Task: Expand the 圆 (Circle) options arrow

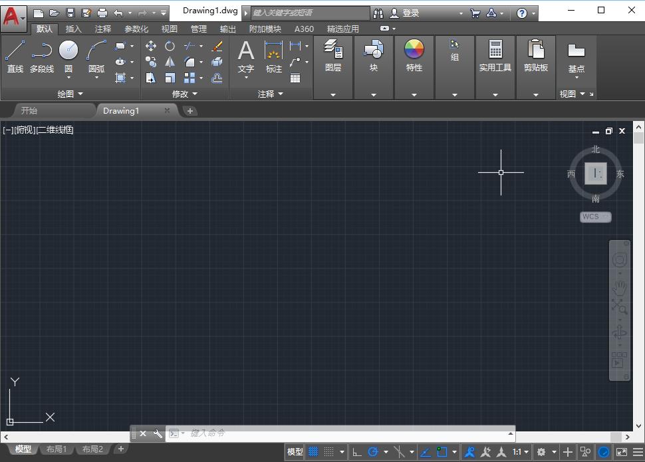Action: (x=68, y=78)
